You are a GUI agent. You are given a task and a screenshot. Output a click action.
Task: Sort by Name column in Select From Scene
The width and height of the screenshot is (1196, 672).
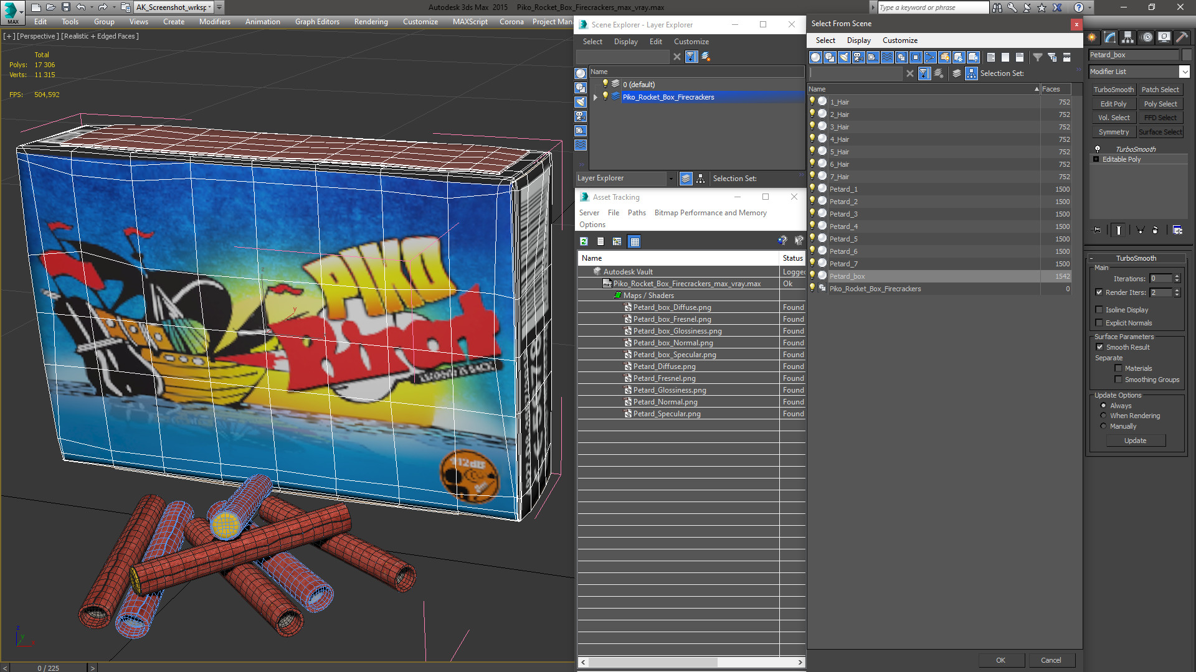924,89
